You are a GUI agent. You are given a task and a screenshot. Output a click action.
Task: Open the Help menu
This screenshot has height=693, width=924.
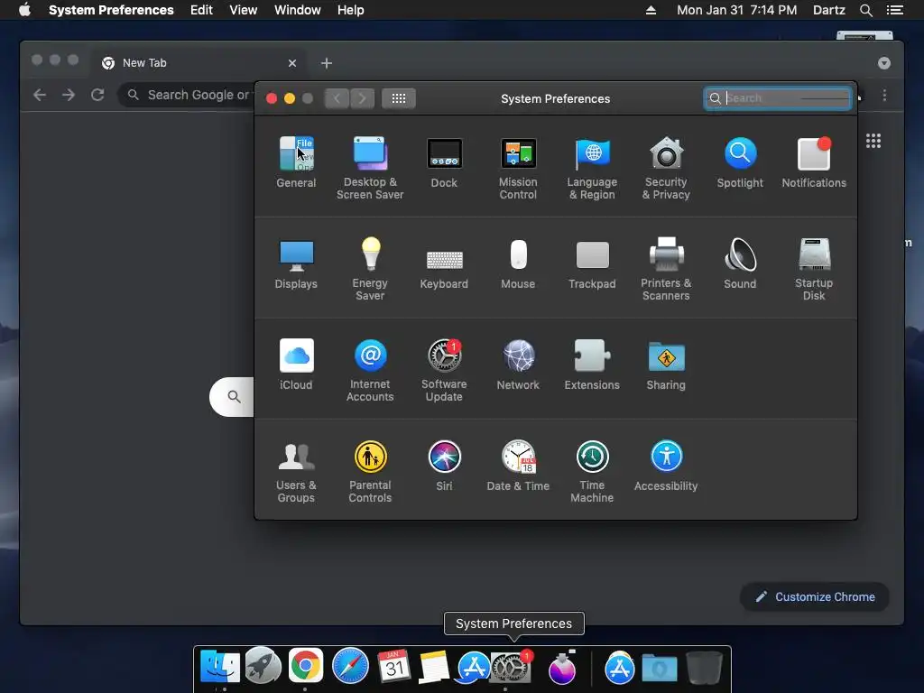tap(351, 10)
